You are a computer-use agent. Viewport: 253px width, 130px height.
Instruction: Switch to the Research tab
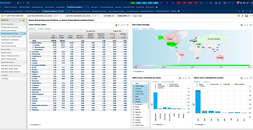[x=94, y=7]
